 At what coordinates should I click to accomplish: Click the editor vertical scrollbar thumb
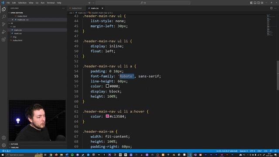(x=278, y=75)
